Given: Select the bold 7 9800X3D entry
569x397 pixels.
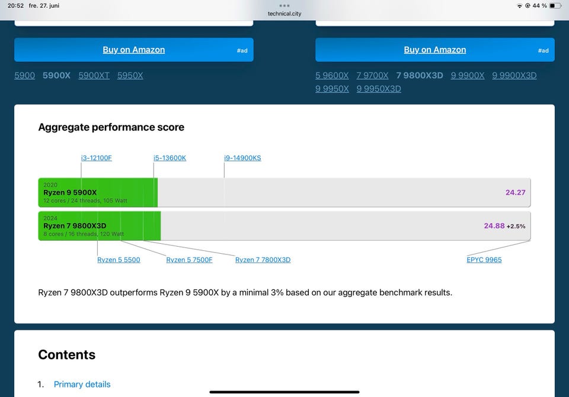Looking at the screenshot, I should coord(420,75).
